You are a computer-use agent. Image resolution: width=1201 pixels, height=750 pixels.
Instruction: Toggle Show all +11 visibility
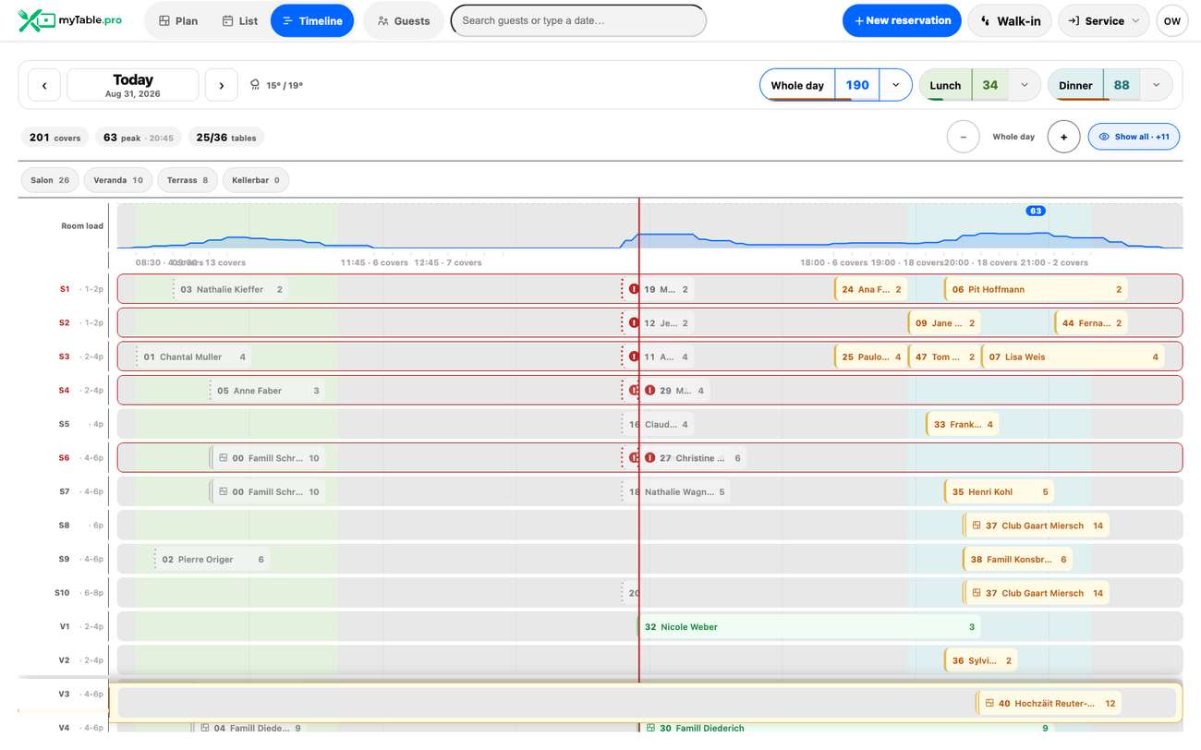pos(1134,137)
